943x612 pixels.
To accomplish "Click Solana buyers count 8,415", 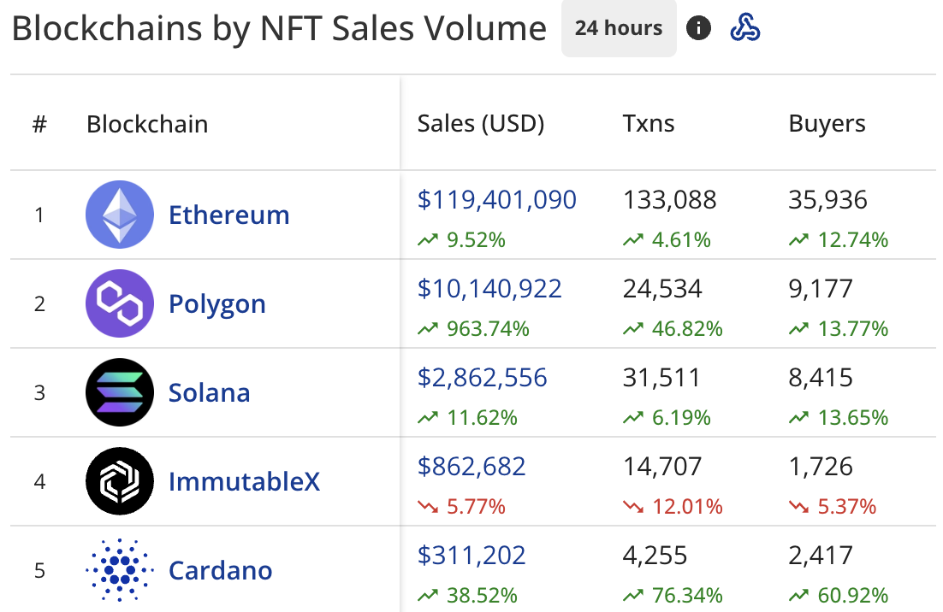I will [821, 378].
